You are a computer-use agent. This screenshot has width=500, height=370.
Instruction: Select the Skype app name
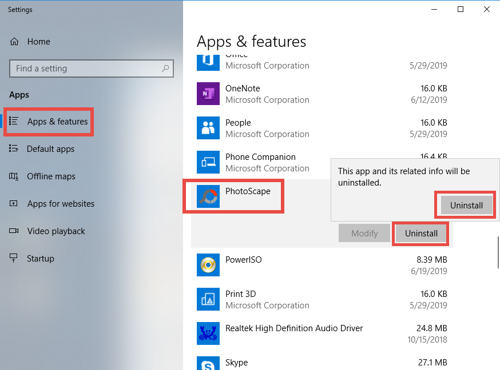[237, 363]
